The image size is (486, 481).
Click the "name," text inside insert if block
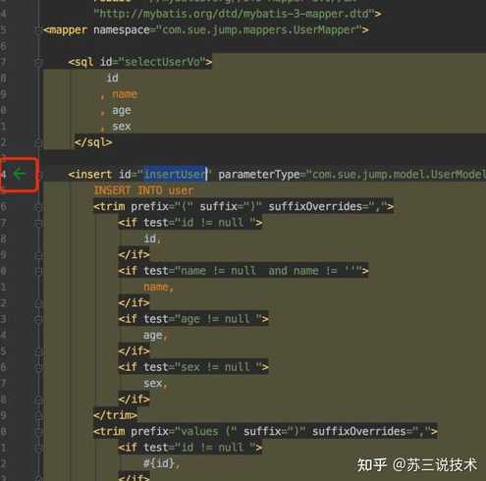[x=158, y=287]
